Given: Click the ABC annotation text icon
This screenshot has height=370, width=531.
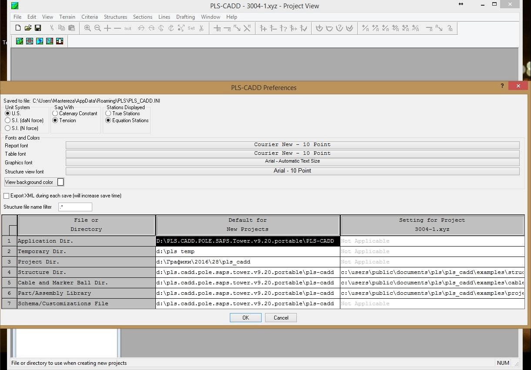Looking at the screenshot, I should 416,28.
